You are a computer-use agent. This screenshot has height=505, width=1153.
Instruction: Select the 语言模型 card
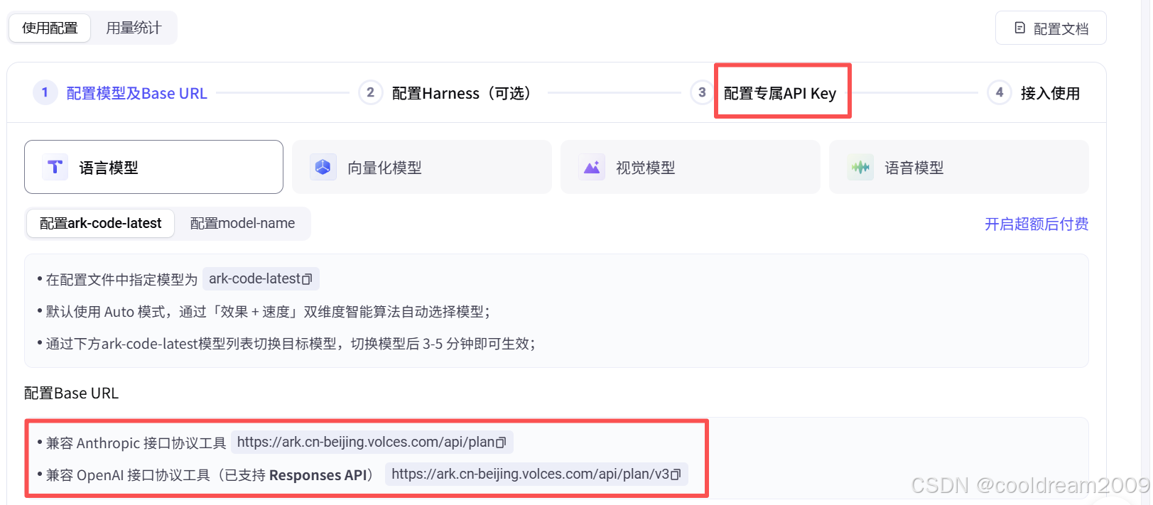[153, 167]
